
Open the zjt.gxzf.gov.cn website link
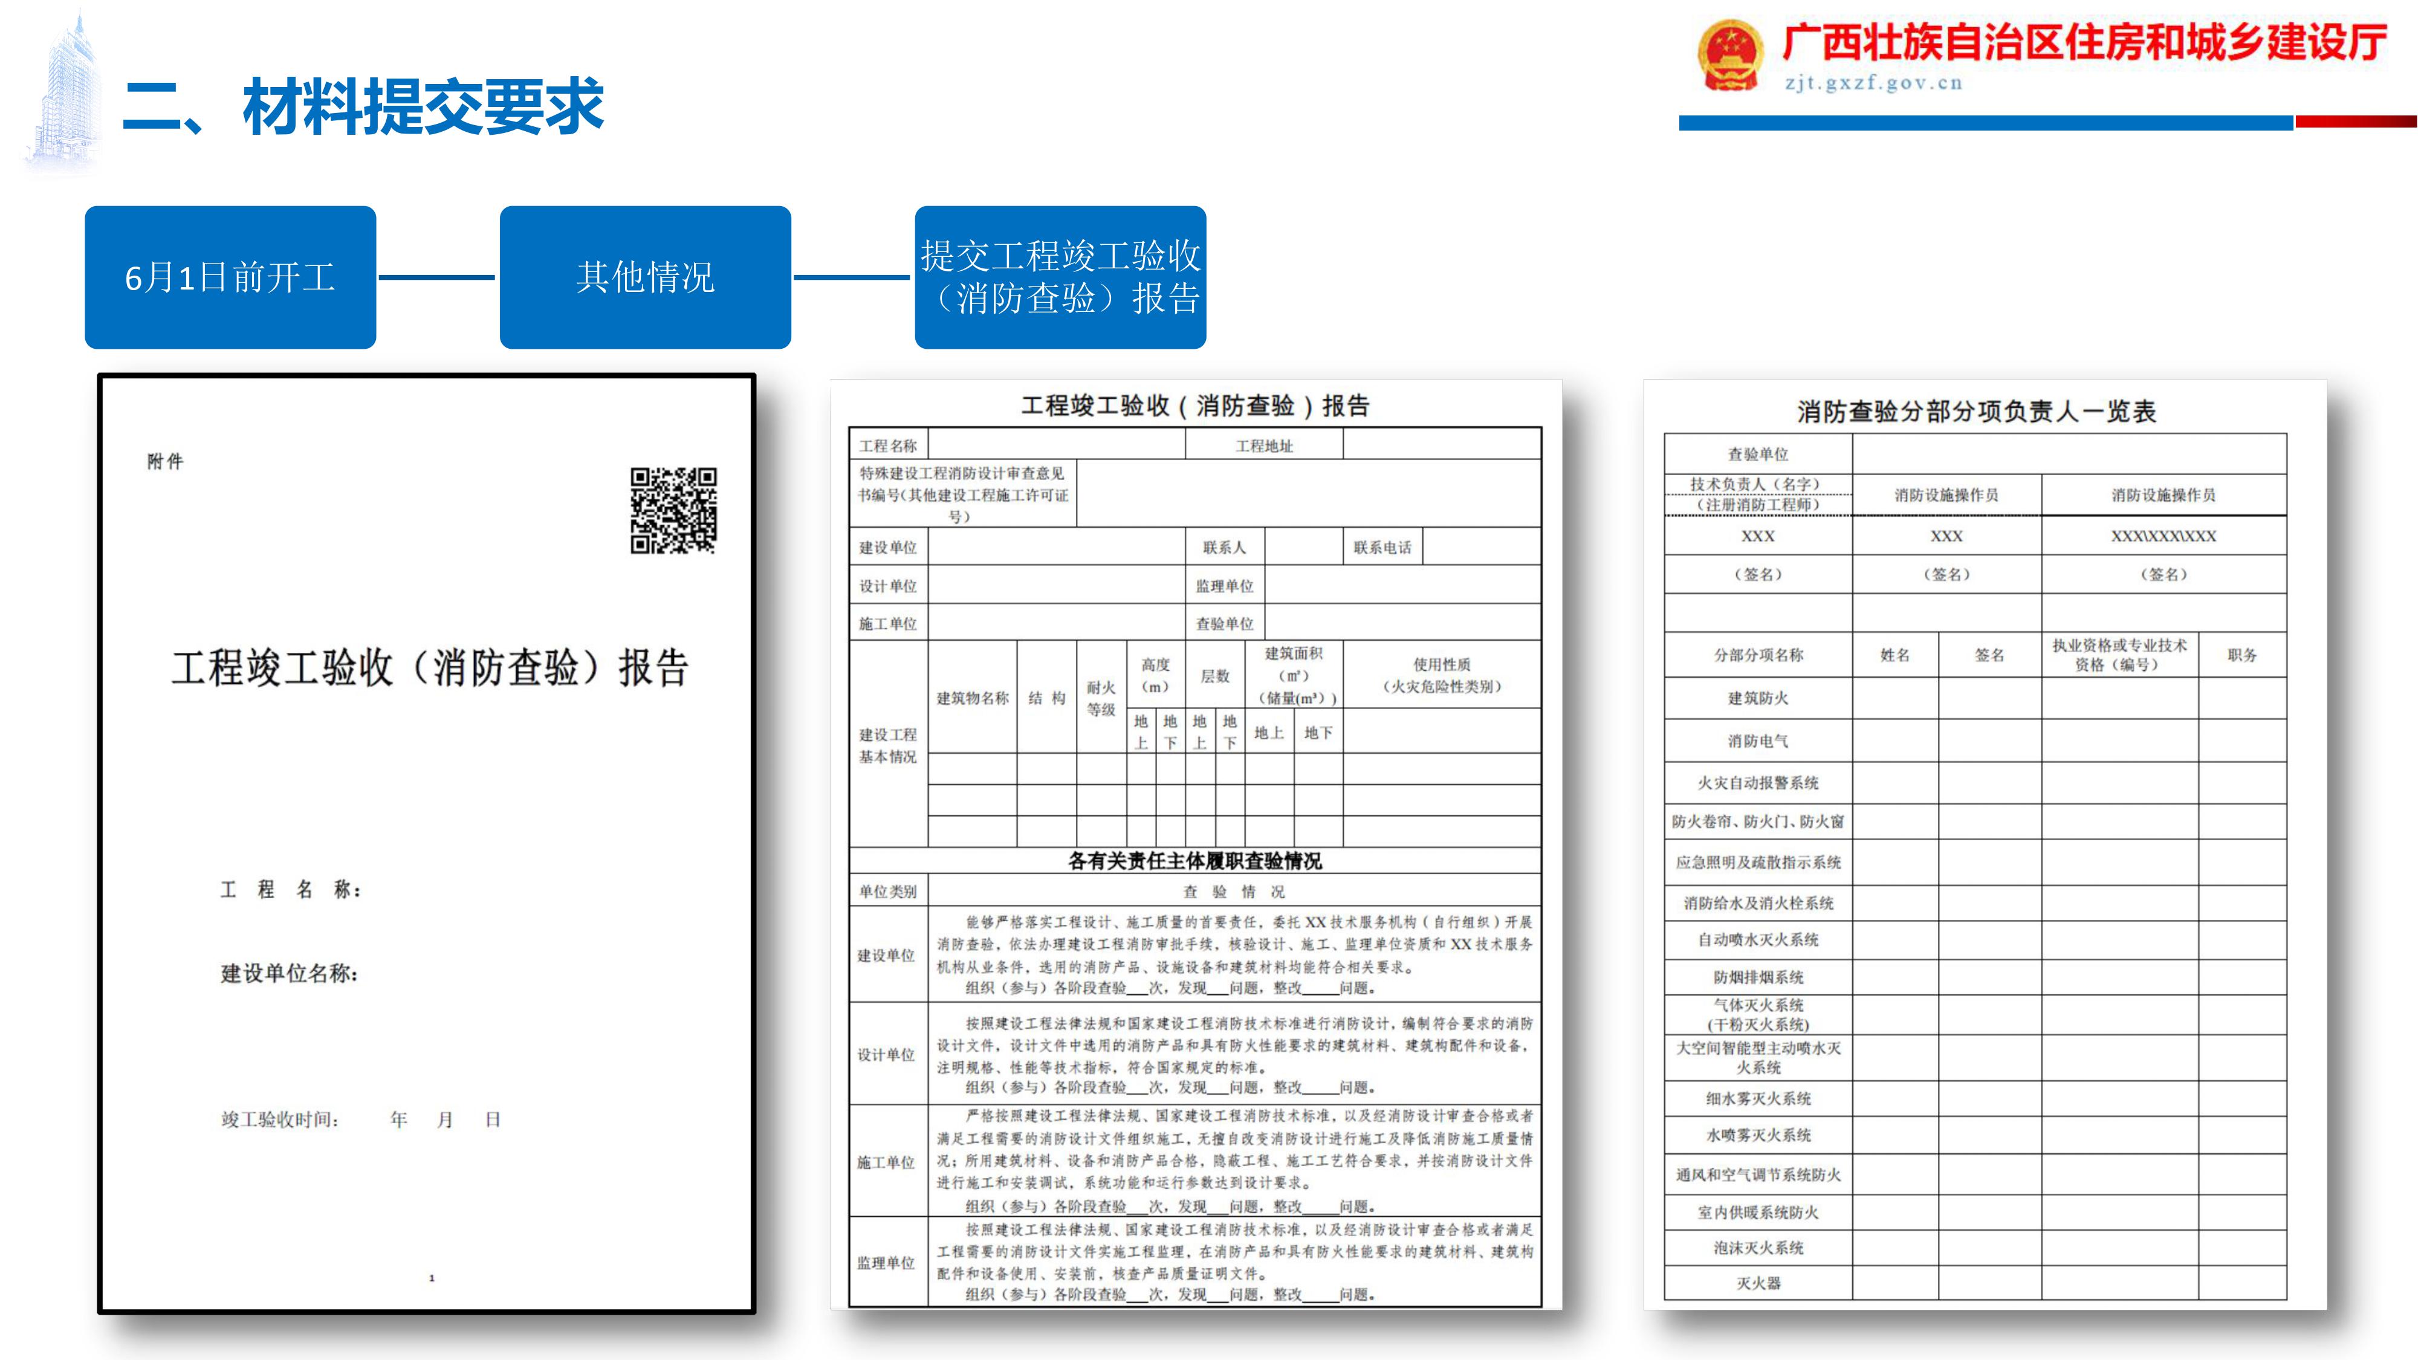click(1873, 83)
